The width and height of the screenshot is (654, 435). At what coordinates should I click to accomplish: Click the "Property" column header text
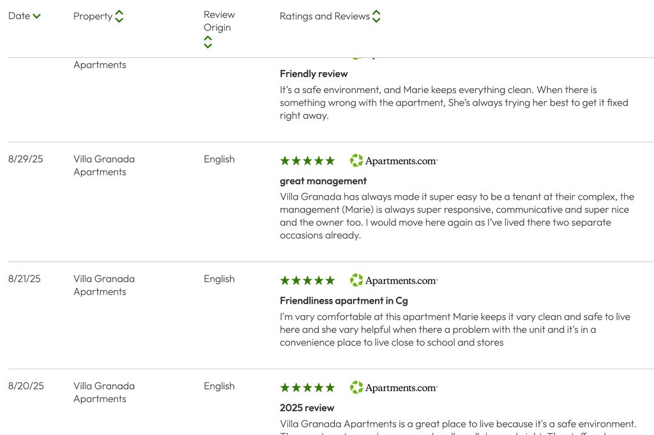(93, 17)
